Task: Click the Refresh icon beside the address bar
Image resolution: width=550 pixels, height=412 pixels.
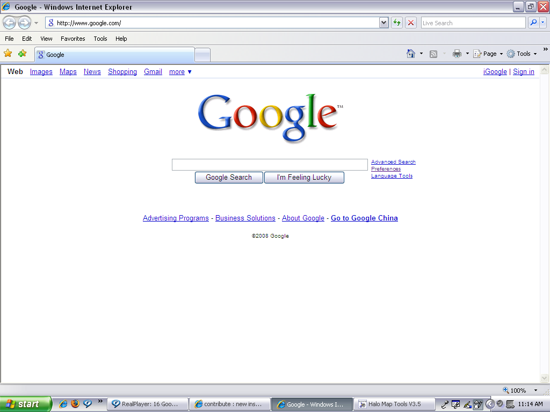Action: coord(396,23)
